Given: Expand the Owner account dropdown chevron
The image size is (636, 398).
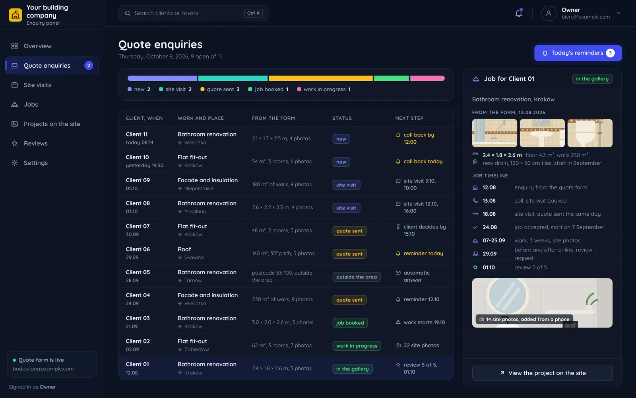Looking at the screenshot, I should 619,13.
